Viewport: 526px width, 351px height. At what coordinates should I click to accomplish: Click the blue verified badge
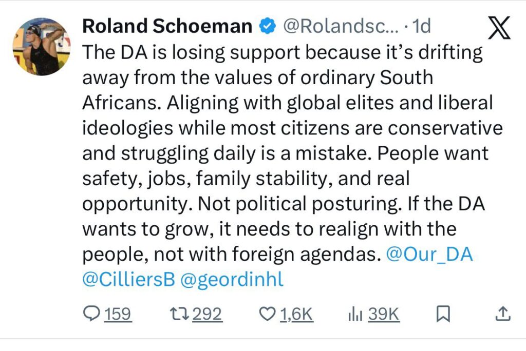click(267, 26)
